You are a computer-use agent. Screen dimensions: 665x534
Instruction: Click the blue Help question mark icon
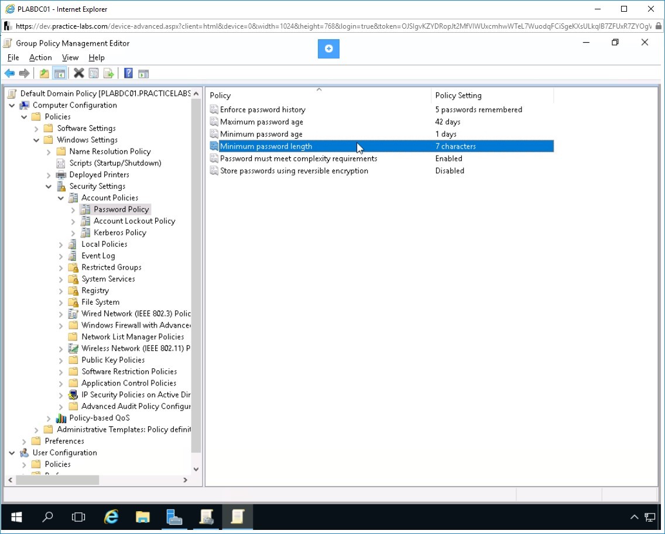(128, 73)
